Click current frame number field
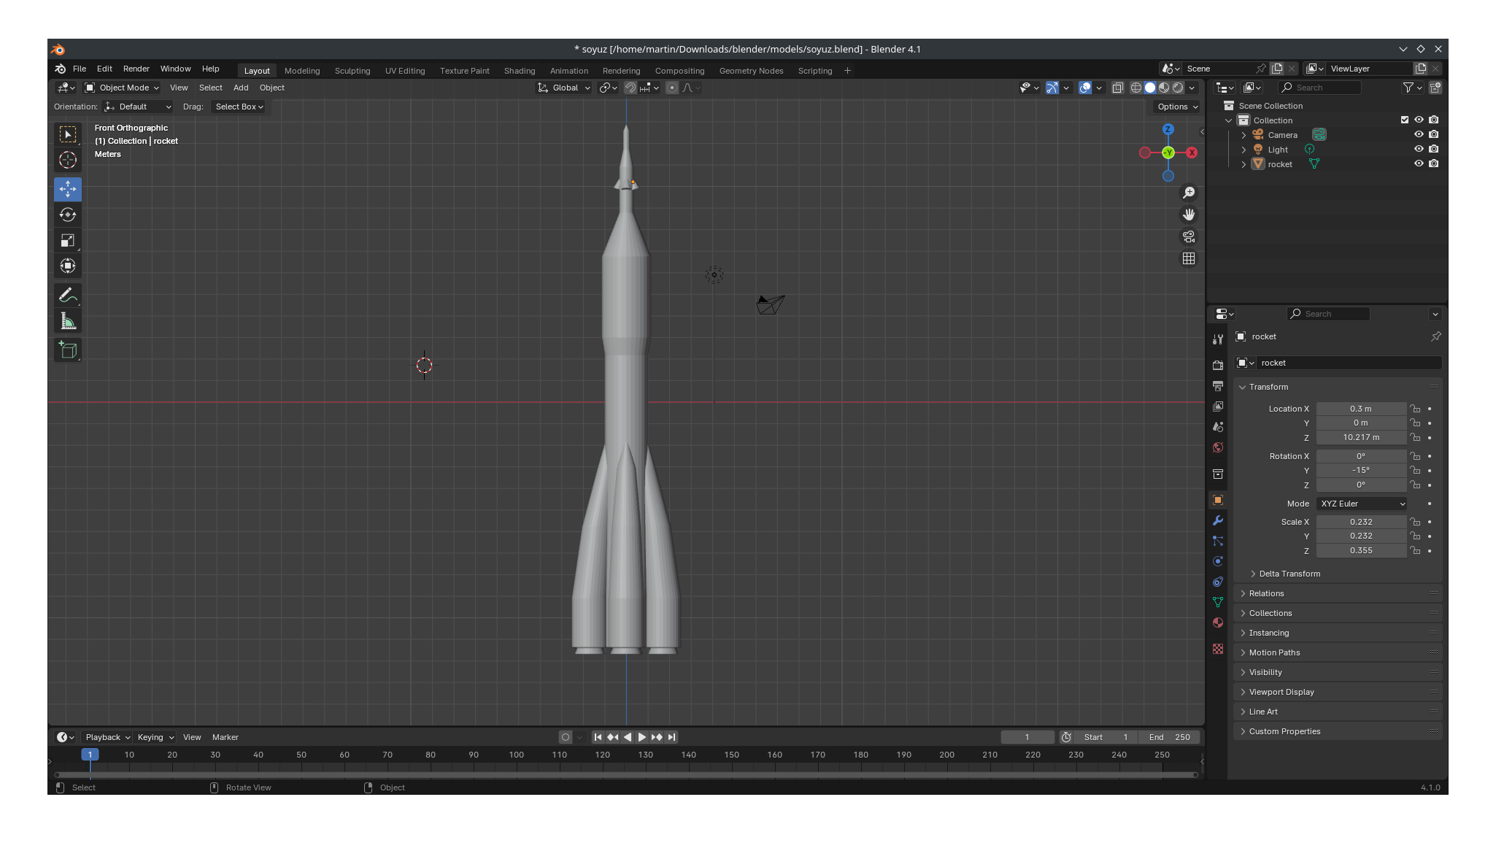Image resolution: width=1496 pixels, height=851 pixels. click(x=1027, y=737)
